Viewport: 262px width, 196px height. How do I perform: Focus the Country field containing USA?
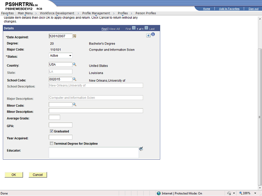point(61,65)
